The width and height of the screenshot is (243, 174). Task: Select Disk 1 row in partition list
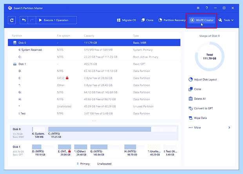coord(94,64)
